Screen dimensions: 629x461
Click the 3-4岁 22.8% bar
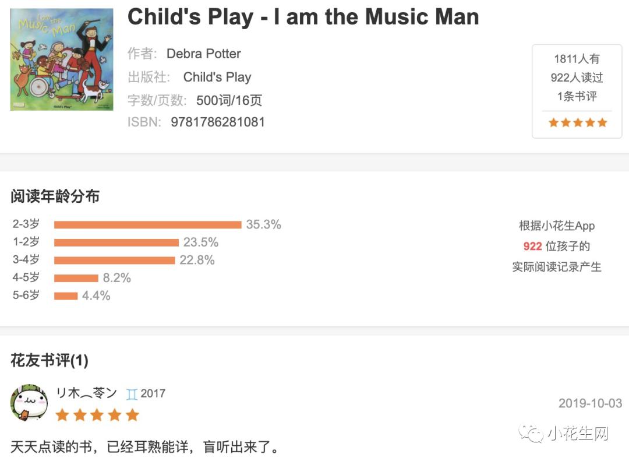[x=115, y=260]
